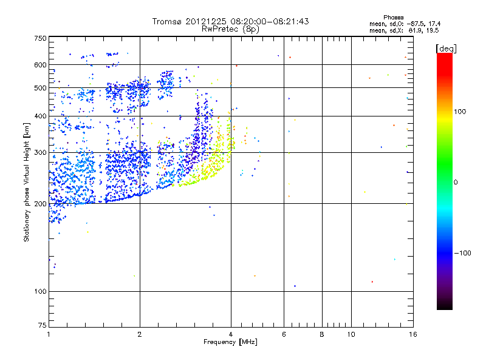Click the 'Phases' header text
This screenshot has width=486, height=364.
(x=393, y=18)
